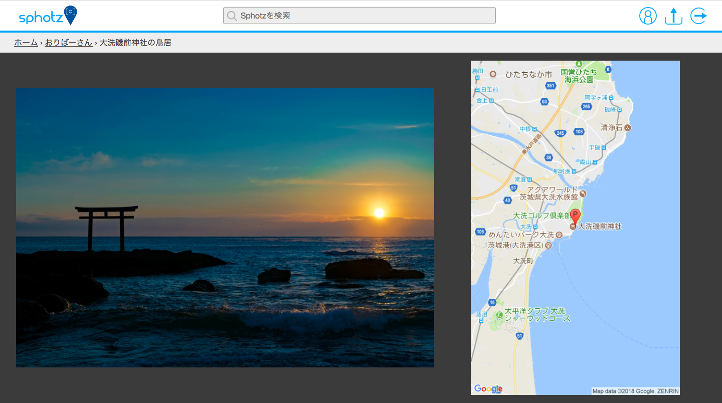Click the upload photo icon
Viewport: 722px width, 403px height.
(x=673, y=17)
